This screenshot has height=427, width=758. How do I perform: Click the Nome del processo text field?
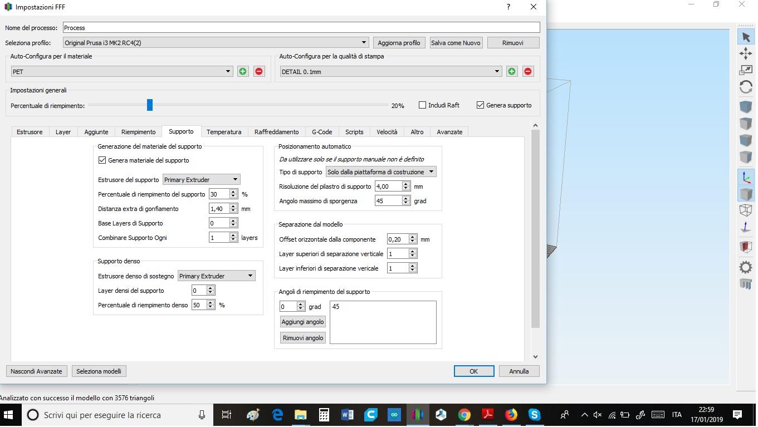pyautogui.click(x=301, y=27)
